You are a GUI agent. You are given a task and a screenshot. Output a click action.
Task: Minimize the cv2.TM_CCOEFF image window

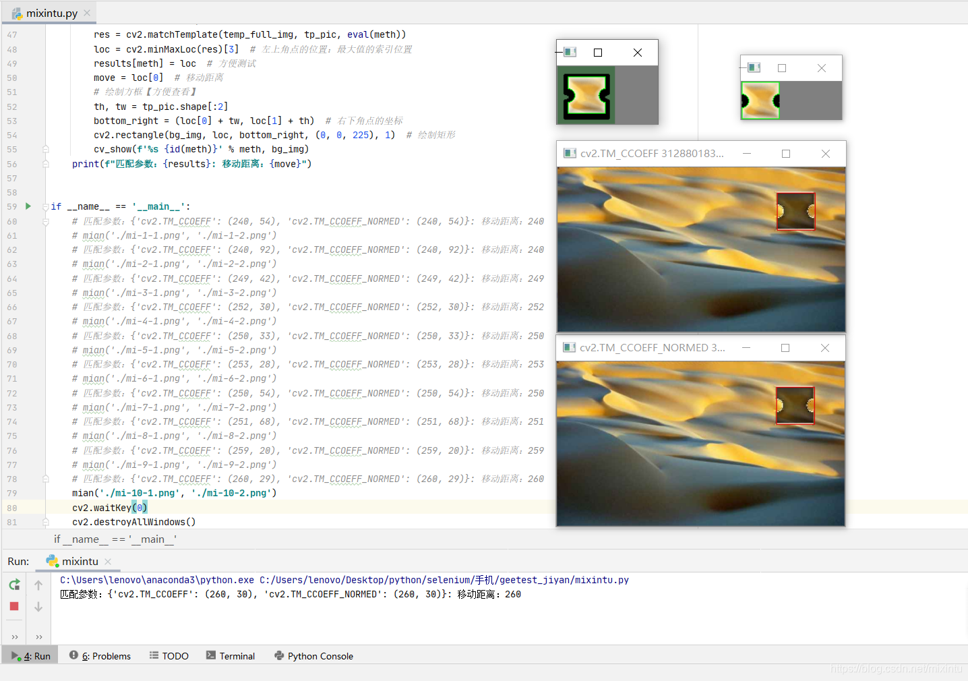747,153
